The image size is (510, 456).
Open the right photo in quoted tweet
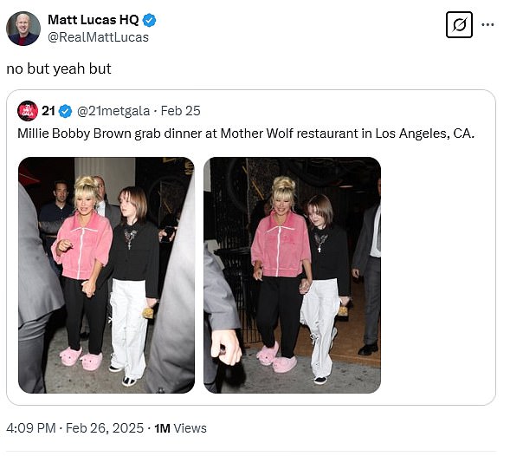click(292, 275)
